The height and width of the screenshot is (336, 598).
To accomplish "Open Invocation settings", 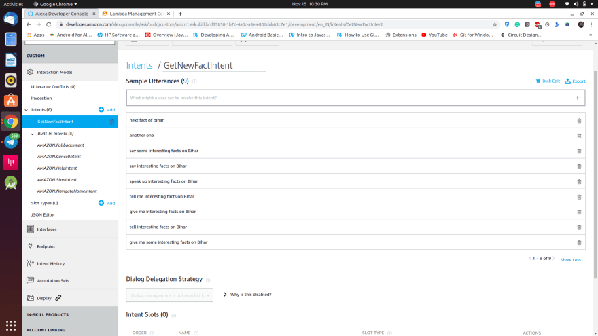I will coord(41,98).
